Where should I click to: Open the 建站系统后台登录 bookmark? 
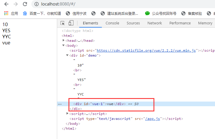click(x=119, y=13)
